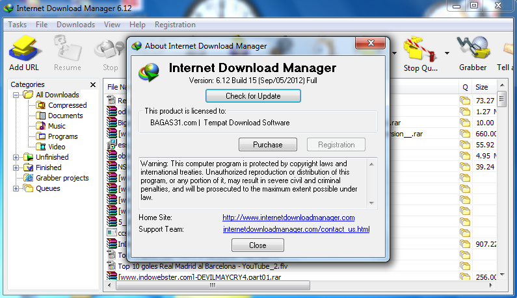Select the Unfinished folder item
Viewport: 517px width, 298px height.
46,157
